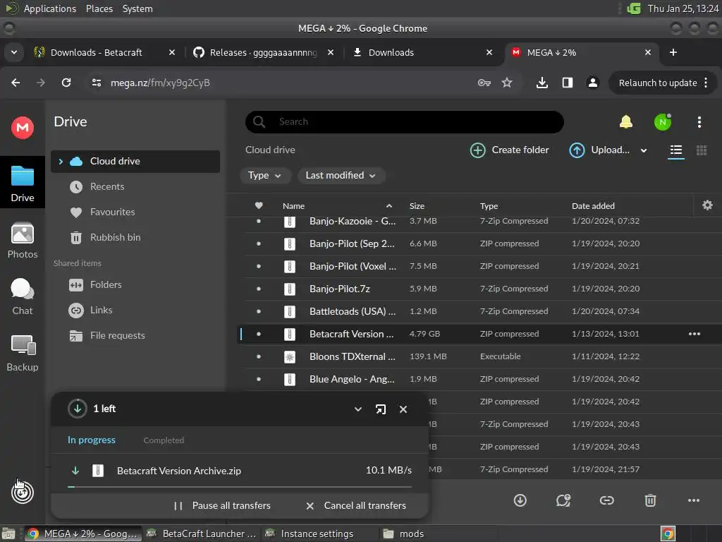Open the Places menu
722x542 pixels.
click(99, 8)
